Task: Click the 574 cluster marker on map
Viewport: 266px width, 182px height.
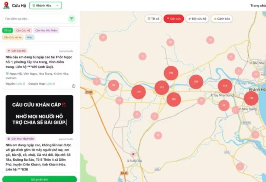Action: point(225,86)
